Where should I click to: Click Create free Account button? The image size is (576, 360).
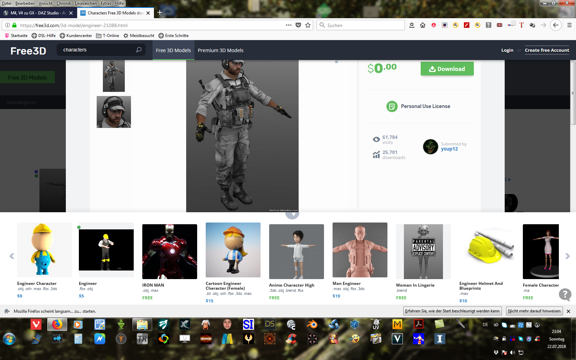pyautogui.click(x=547, y=50)
